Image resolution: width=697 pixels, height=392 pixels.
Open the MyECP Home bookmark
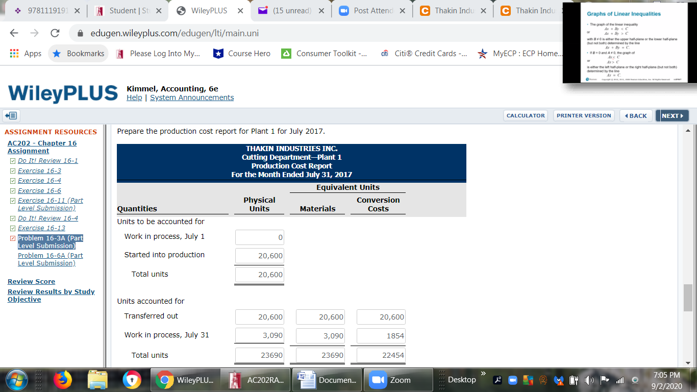[x=519, y=54]
